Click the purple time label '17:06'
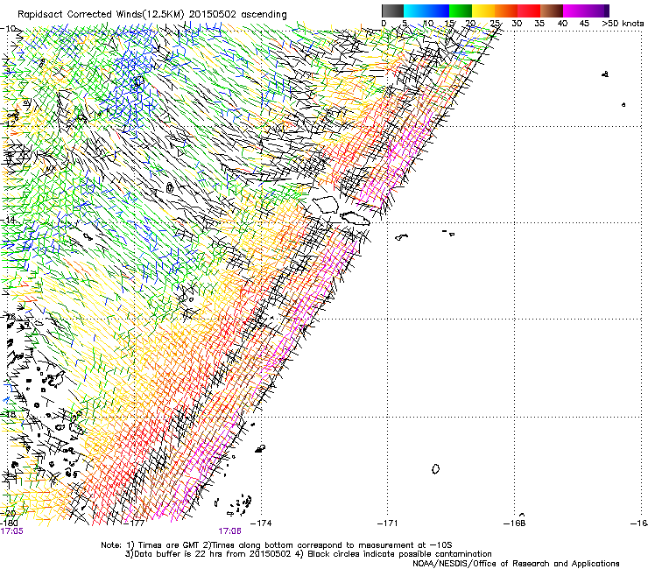The width and height of the screenshot is (648, 569). (x=229, y=531)
